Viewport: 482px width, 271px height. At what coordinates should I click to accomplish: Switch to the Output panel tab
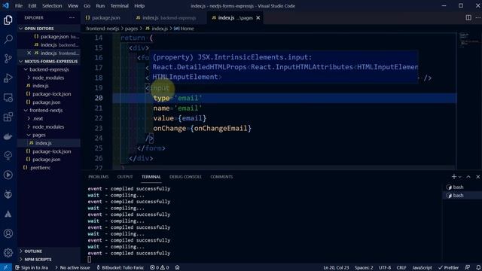[125, 177]
